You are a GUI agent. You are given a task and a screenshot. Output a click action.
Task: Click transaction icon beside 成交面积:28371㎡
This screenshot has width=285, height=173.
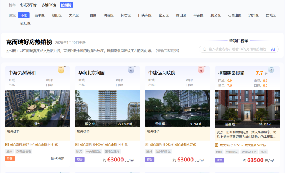click(x=7, y=145)
